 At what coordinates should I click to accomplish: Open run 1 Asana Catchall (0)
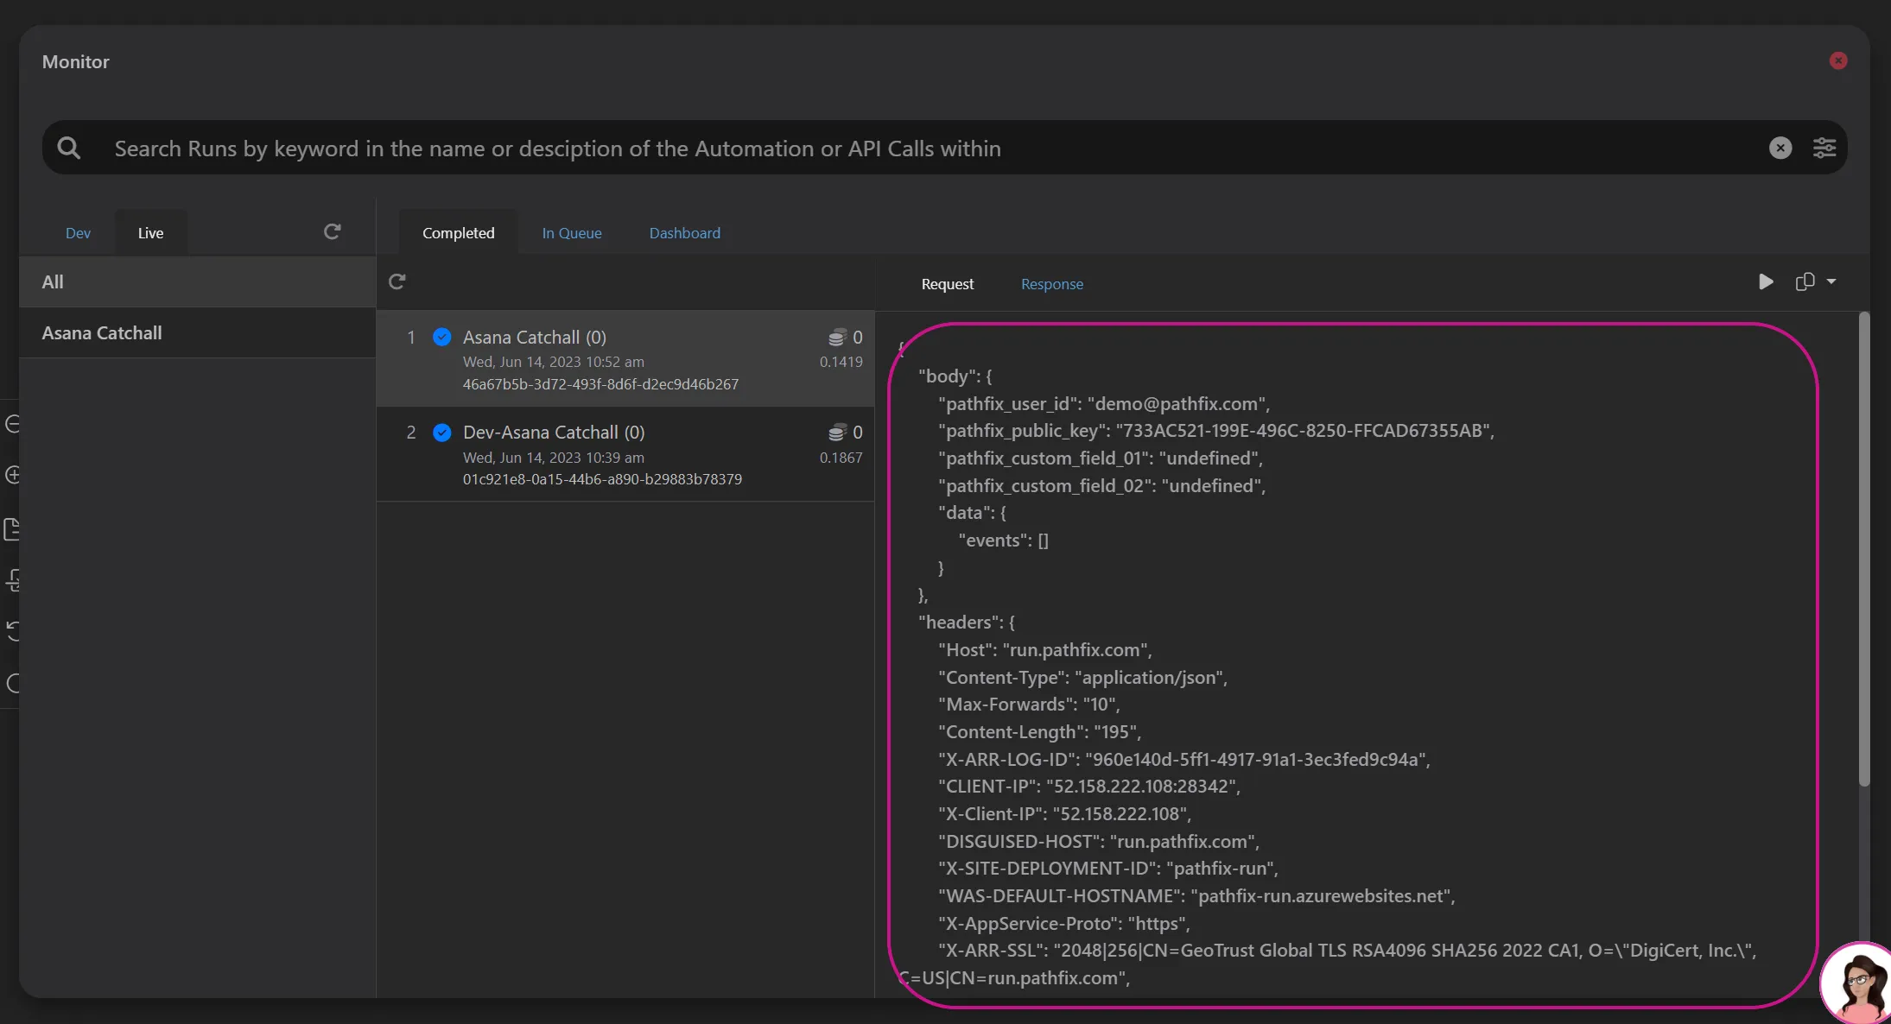(625, 358)
